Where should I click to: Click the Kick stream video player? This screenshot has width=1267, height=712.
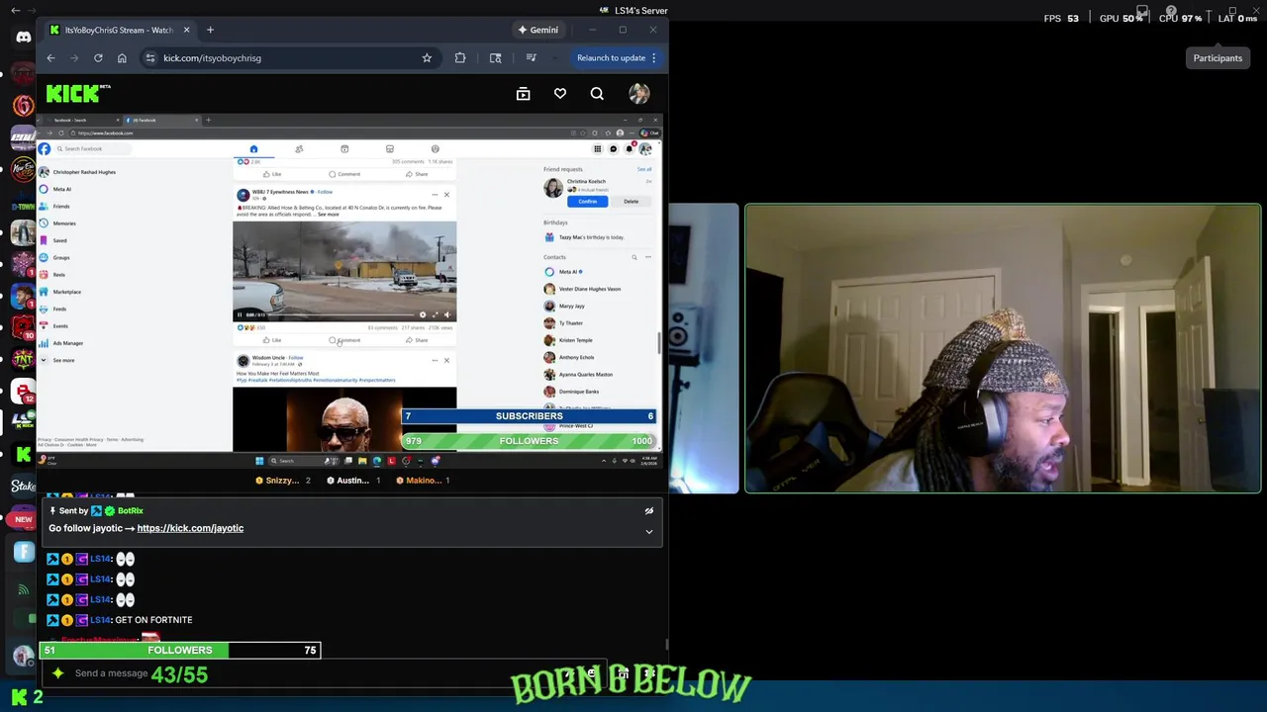pos(348,291)
